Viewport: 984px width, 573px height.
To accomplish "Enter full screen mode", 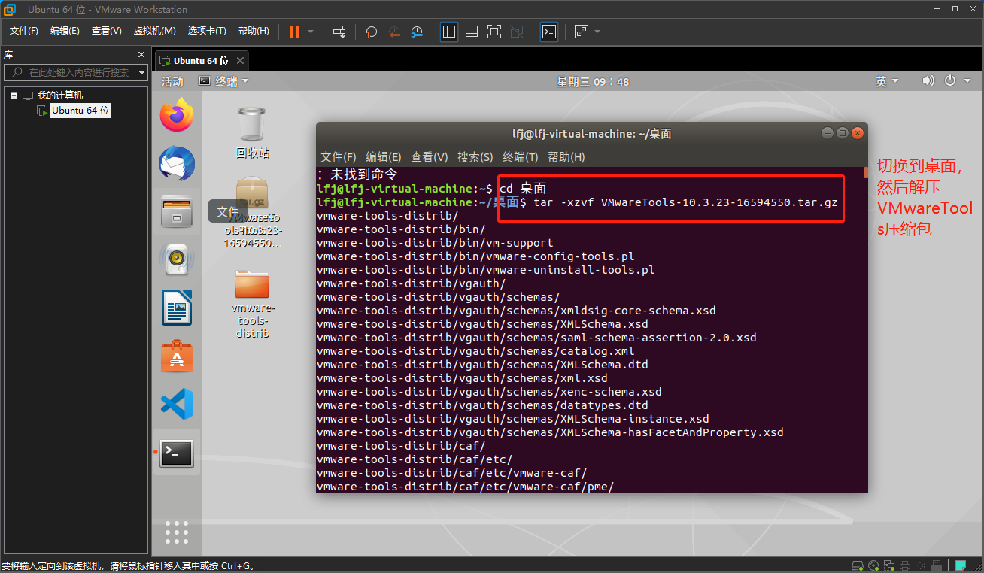I will tap(494, 32).
